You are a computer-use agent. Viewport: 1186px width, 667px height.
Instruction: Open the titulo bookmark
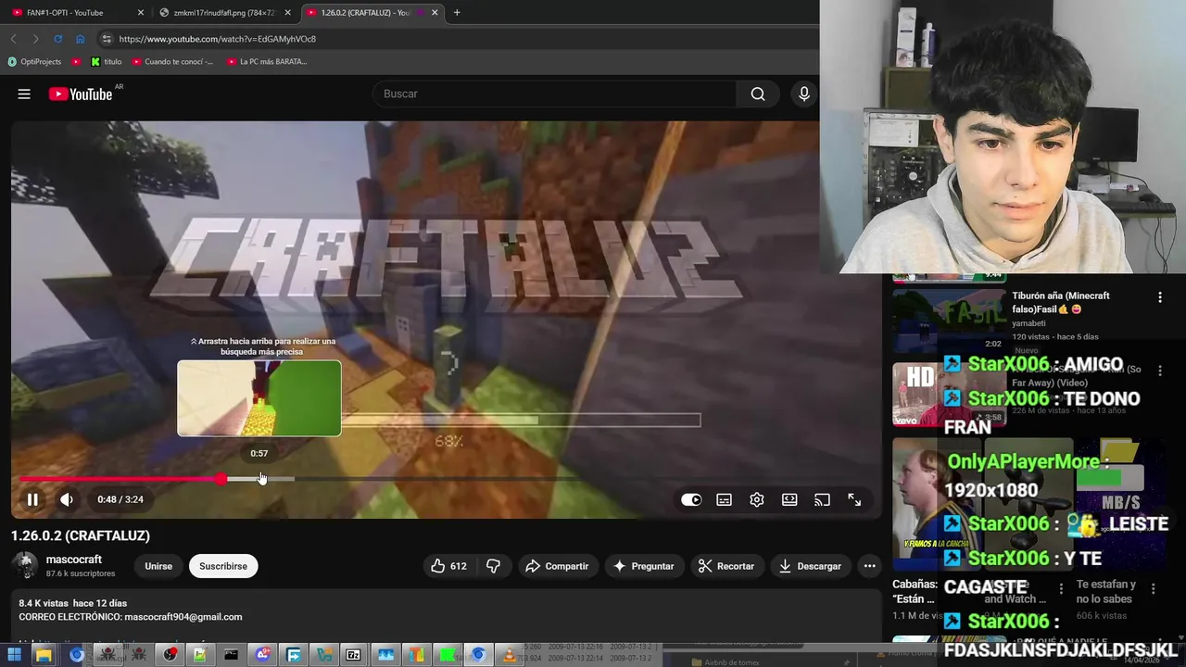point(107,62)
